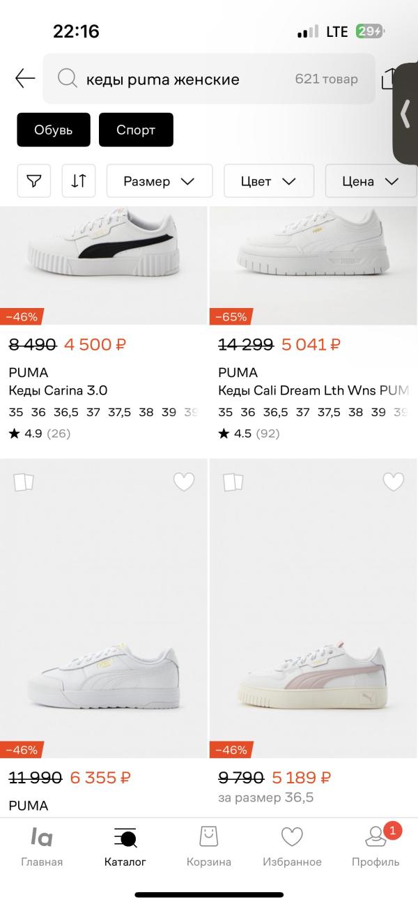Favorite the all-white Puma sneaker
418x906 pixels.
(184, 482)
